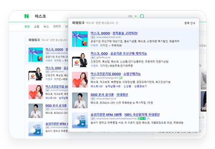The width and height of the screenshot is (215, 149).
Task: Click background businesswoman thumbnail
Action: [36, 74]
